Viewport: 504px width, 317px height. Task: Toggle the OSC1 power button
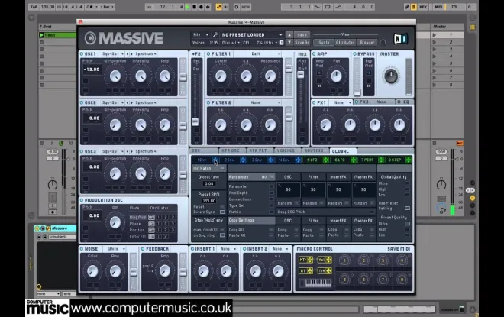click(x=82, y=54)
